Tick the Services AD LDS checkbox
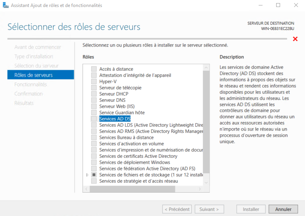The height and width of the screenshot is (216, 305). (94, 125)
